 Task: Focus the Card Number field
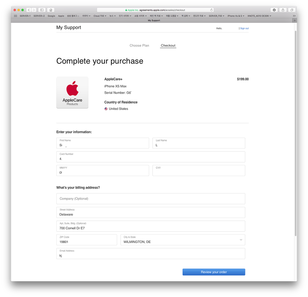coord(151,157)
